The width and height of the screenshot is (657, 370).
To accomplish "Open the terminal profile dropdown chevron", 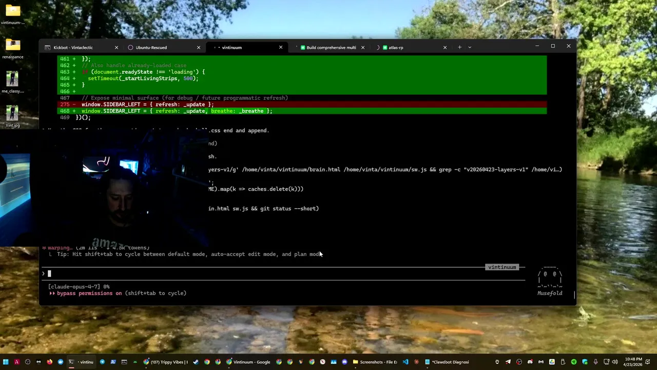I will point(470,47).
